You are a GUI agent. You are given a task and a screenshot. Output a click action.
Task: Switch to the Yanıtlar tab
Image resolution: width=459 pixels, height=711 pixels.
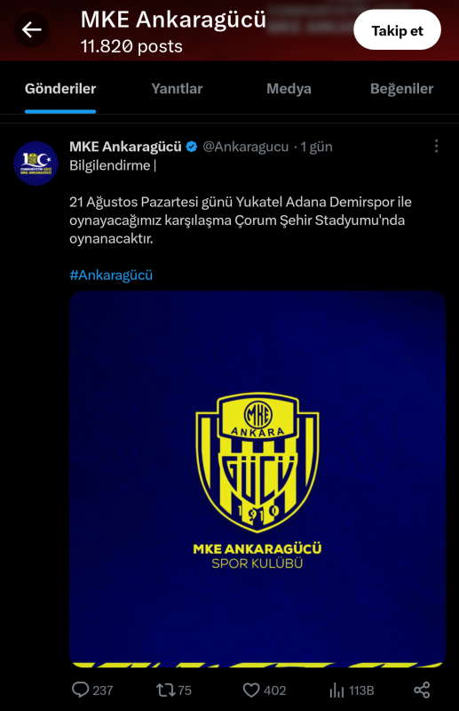click(177, 88)
